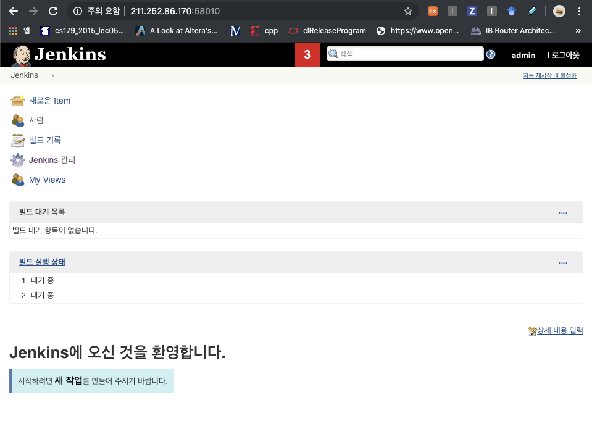The width and height of the screenshot is (592, 421).
Task: Open the 사람 menu link
Action: point(36,120)
